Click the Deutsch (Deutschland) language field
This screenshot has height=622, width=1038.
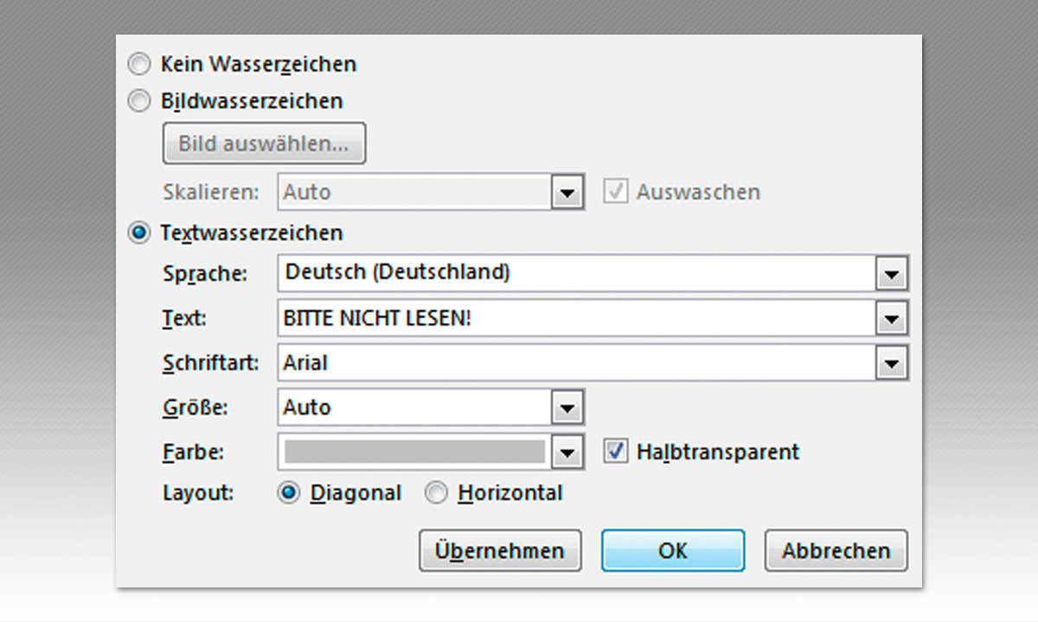click(x=578, y=274)
